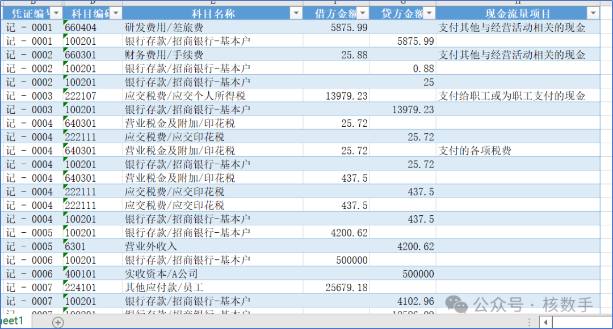
Task: Select account code cell 224101
Action: pyautogui.click(x=93, y=287)
